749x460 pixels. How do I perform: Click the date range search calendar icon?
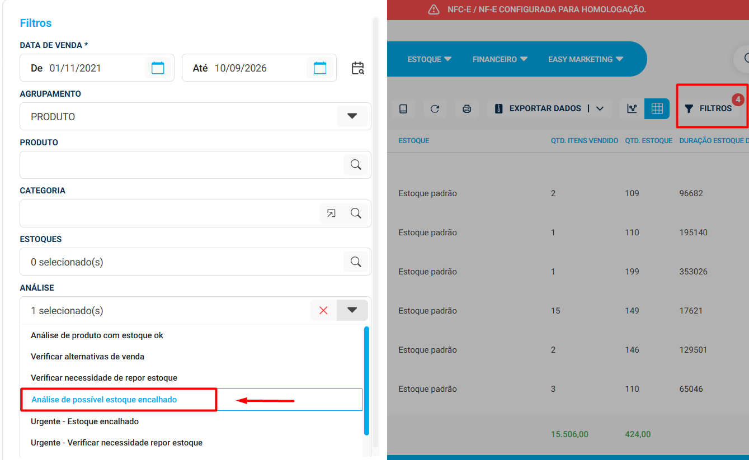coord(358,68)
